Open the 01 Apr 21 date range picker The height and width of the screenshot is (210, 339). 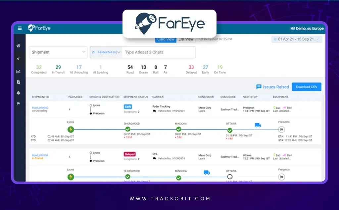(x=296, y=39)
